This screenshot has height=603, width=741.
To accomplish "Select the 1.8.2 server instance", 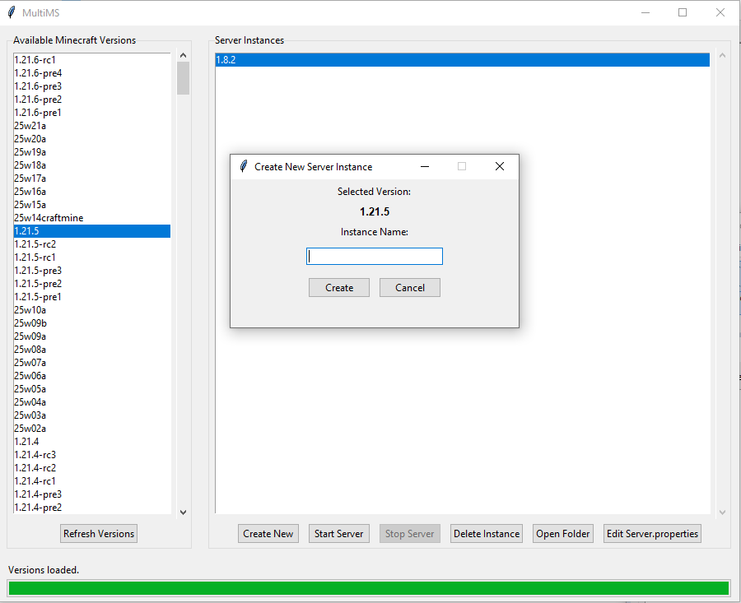I will tap(462, 60).
